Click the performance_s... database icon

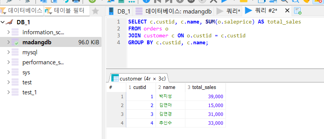tap(15, 62)
